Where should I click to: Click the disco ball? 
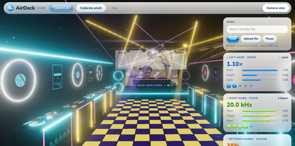coord(152,53)
